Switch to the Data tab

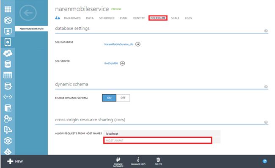90,18
